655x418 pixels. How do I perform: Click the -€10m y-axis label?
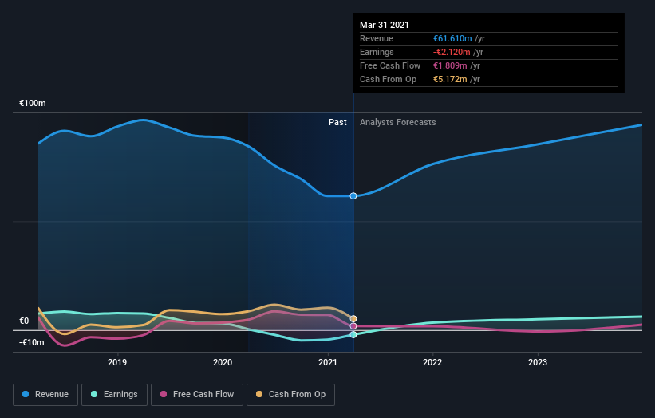coord(32,343)
